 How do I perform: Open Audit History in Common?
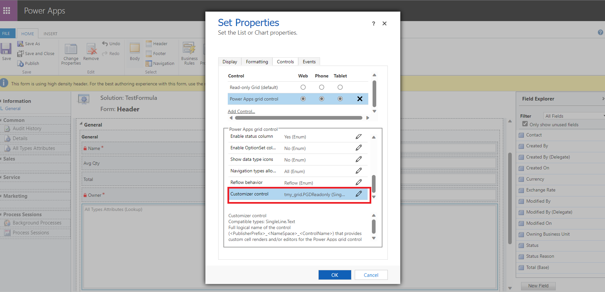pyautogui.click(x=27, y=129)
